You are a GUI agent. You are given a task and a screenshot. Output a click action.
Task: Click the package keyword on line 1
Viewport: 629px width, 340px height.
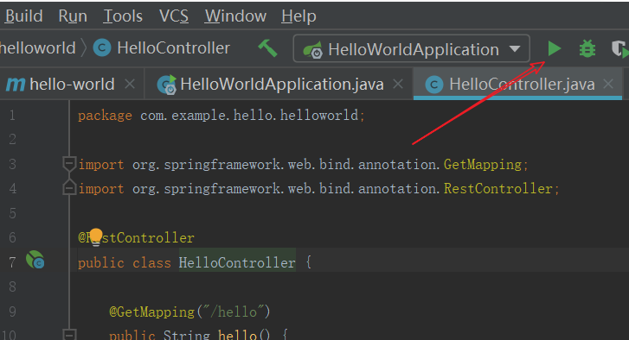coord(105,116)
